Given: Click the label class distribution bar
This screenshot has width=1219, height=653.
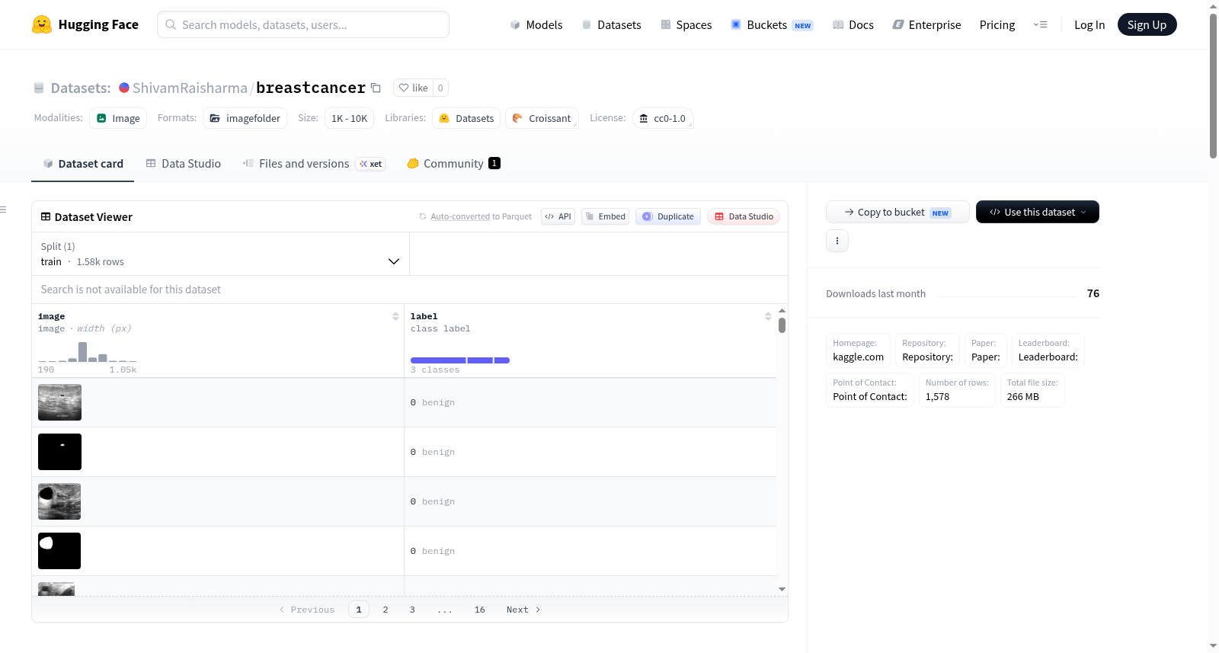Looking at the screenshot, I should click(460, 360).
